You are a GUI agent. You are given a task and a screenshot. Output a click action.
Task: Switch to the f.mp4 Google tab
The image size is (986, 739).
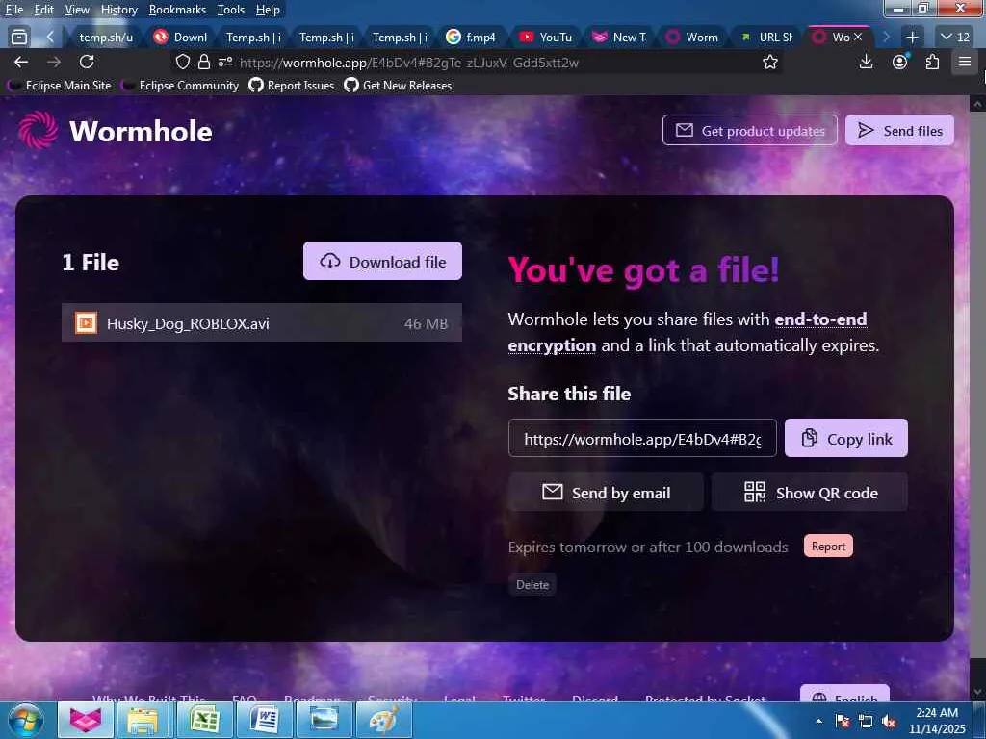(472, 38)
